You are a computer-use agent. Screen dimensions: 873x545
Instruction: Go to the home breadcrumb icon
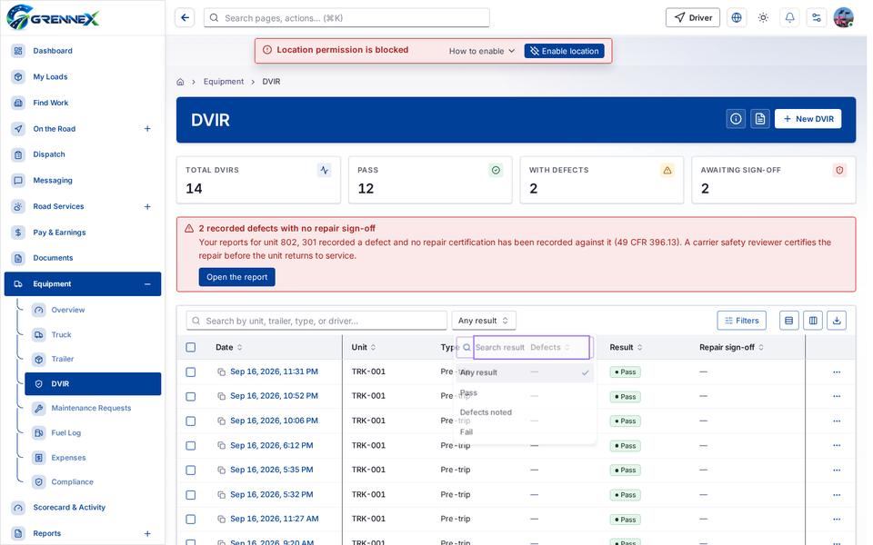click(180, 82)
